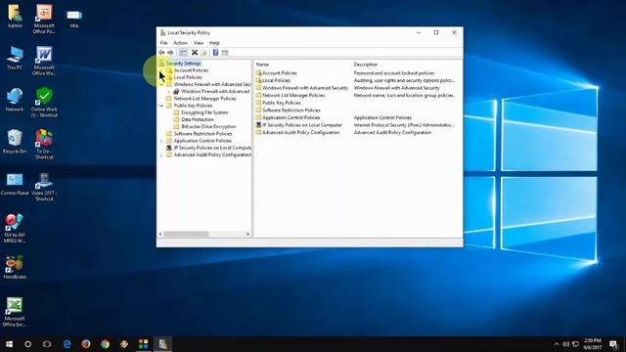Select Windows Firewall with Advanced Security list row
Screen dimensions: 626x352
(305, 88)
